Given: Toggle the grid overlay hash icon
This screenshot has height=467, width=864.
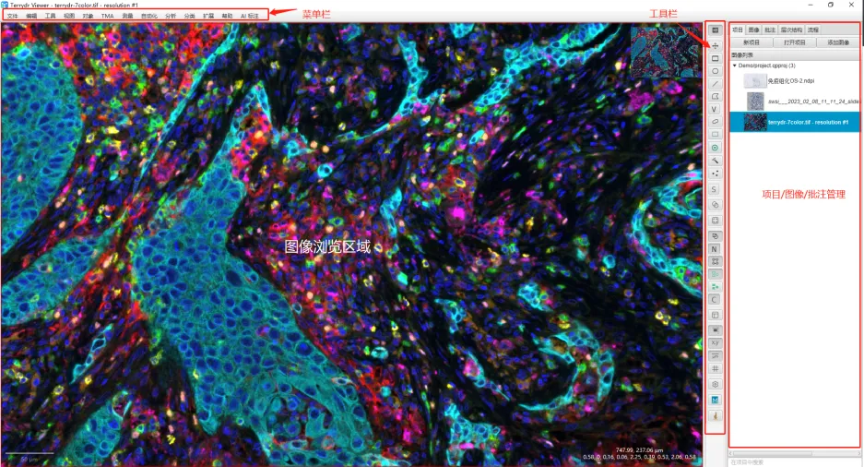Looking at the screenshot, I should click(716, 368).
